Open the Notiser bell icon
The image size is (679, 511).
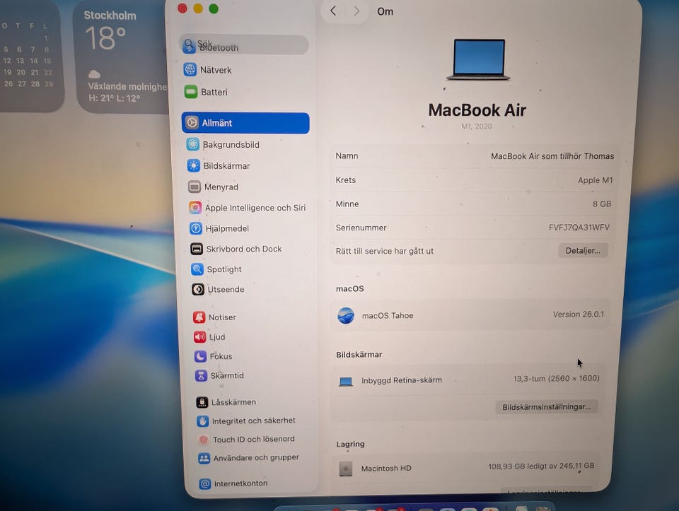[x=199, y=317]
